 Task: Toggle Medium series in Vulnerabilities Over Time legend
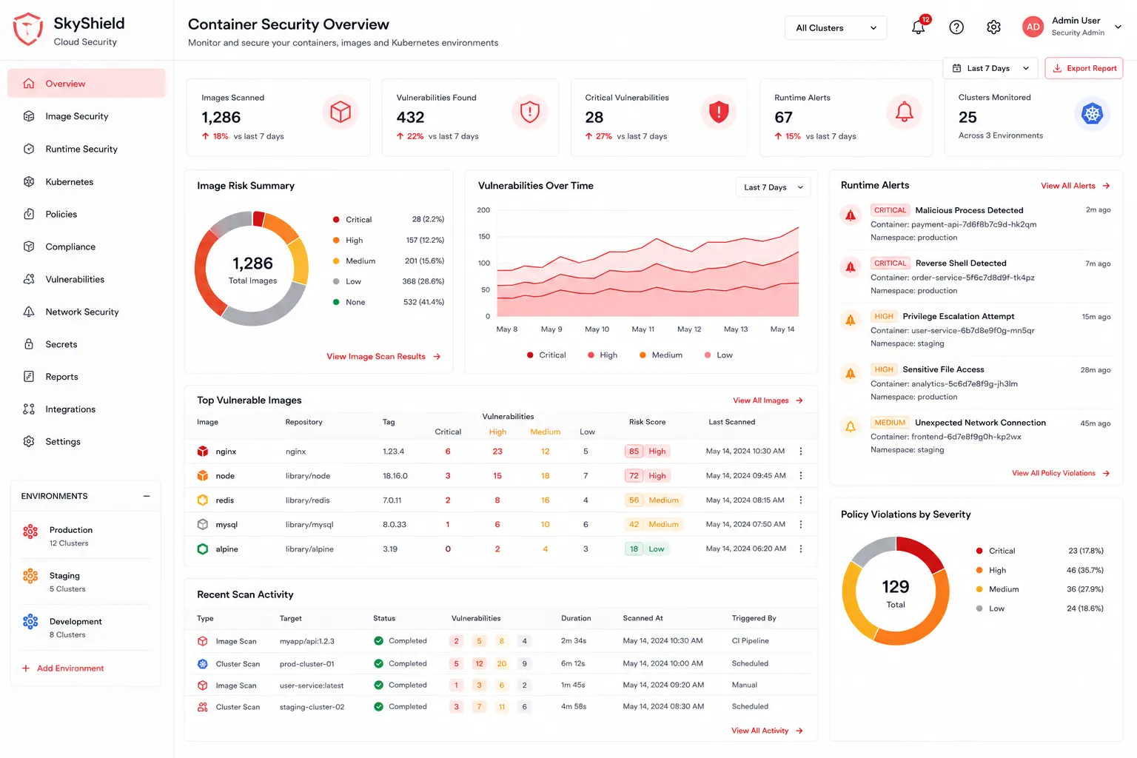click(661, 355)
